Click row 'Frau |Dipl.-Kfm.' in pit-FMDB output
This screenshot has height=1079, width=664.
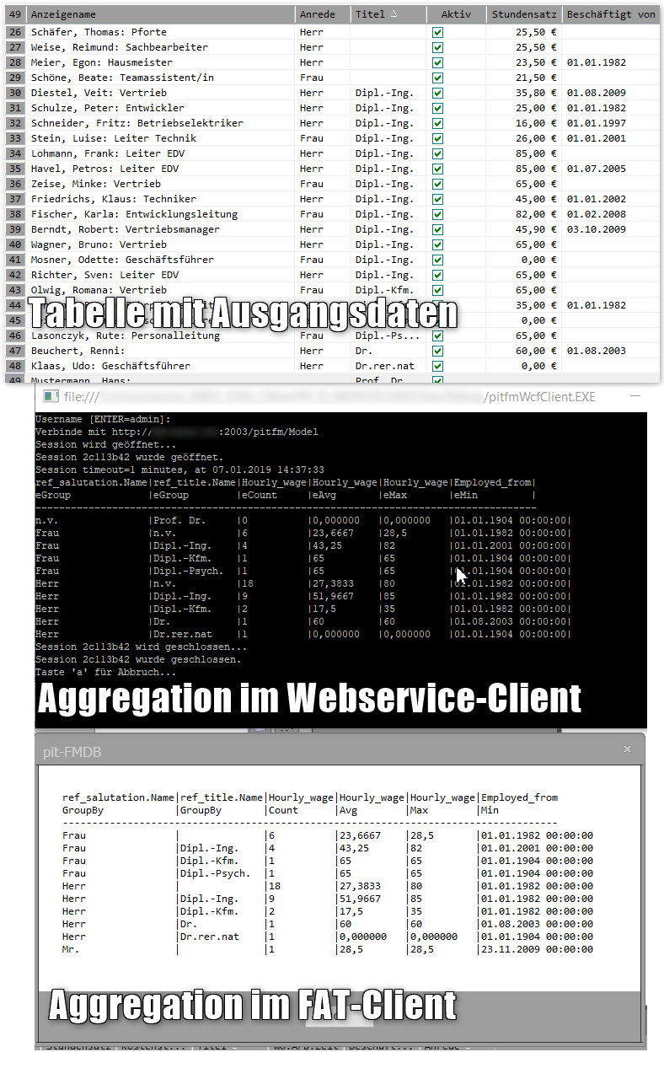point(328,861)
